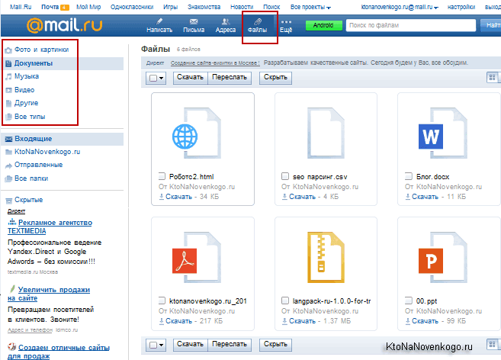Tick the checkbox for Роботс2.html

(162, 176)
